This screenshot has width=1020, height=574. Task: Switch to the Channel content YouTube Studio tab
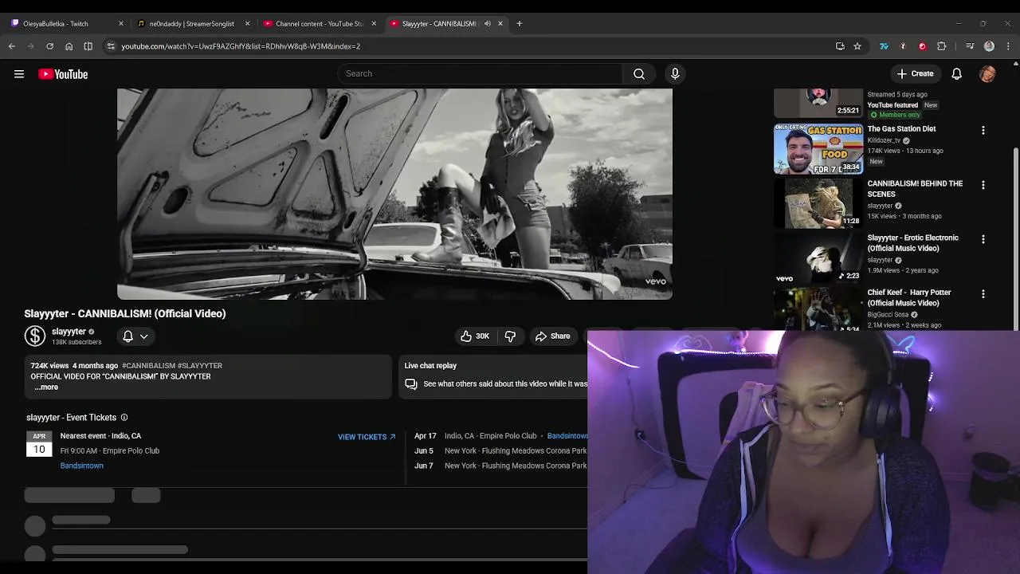(x=319, y=24)
